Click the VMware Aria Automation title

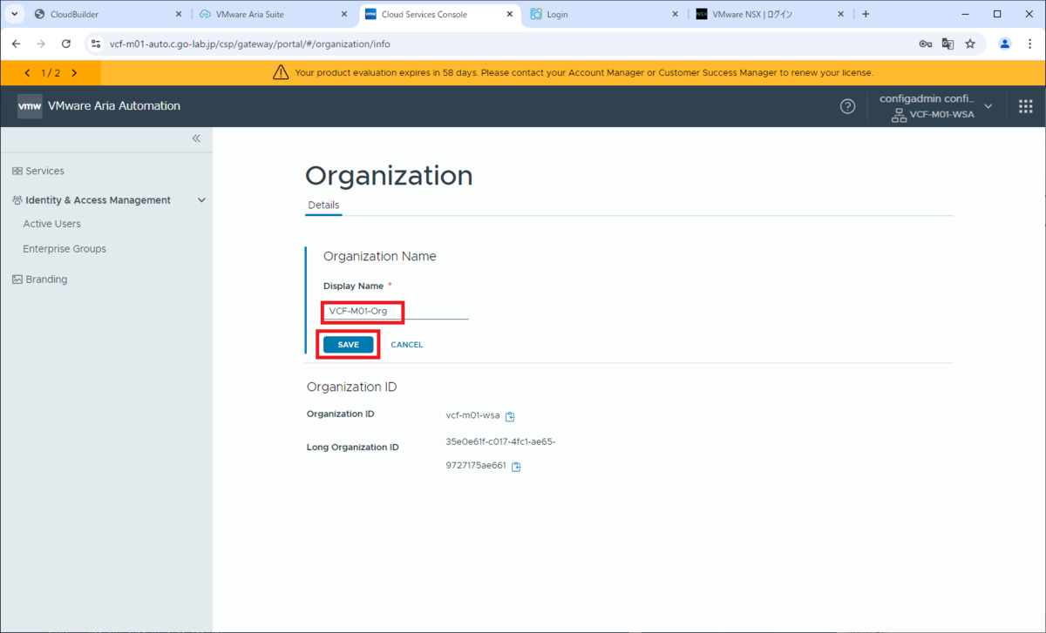coord(114,106)
